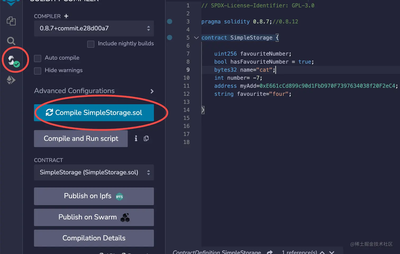Toggle the breakpoint dot on line 3
Viewport: 400px width, 254px height.
pyautogui.click(x=170, y=21)
